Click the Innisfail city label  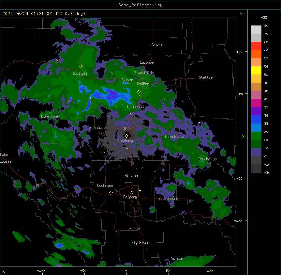pyautogui.click(x=135, y=106)
